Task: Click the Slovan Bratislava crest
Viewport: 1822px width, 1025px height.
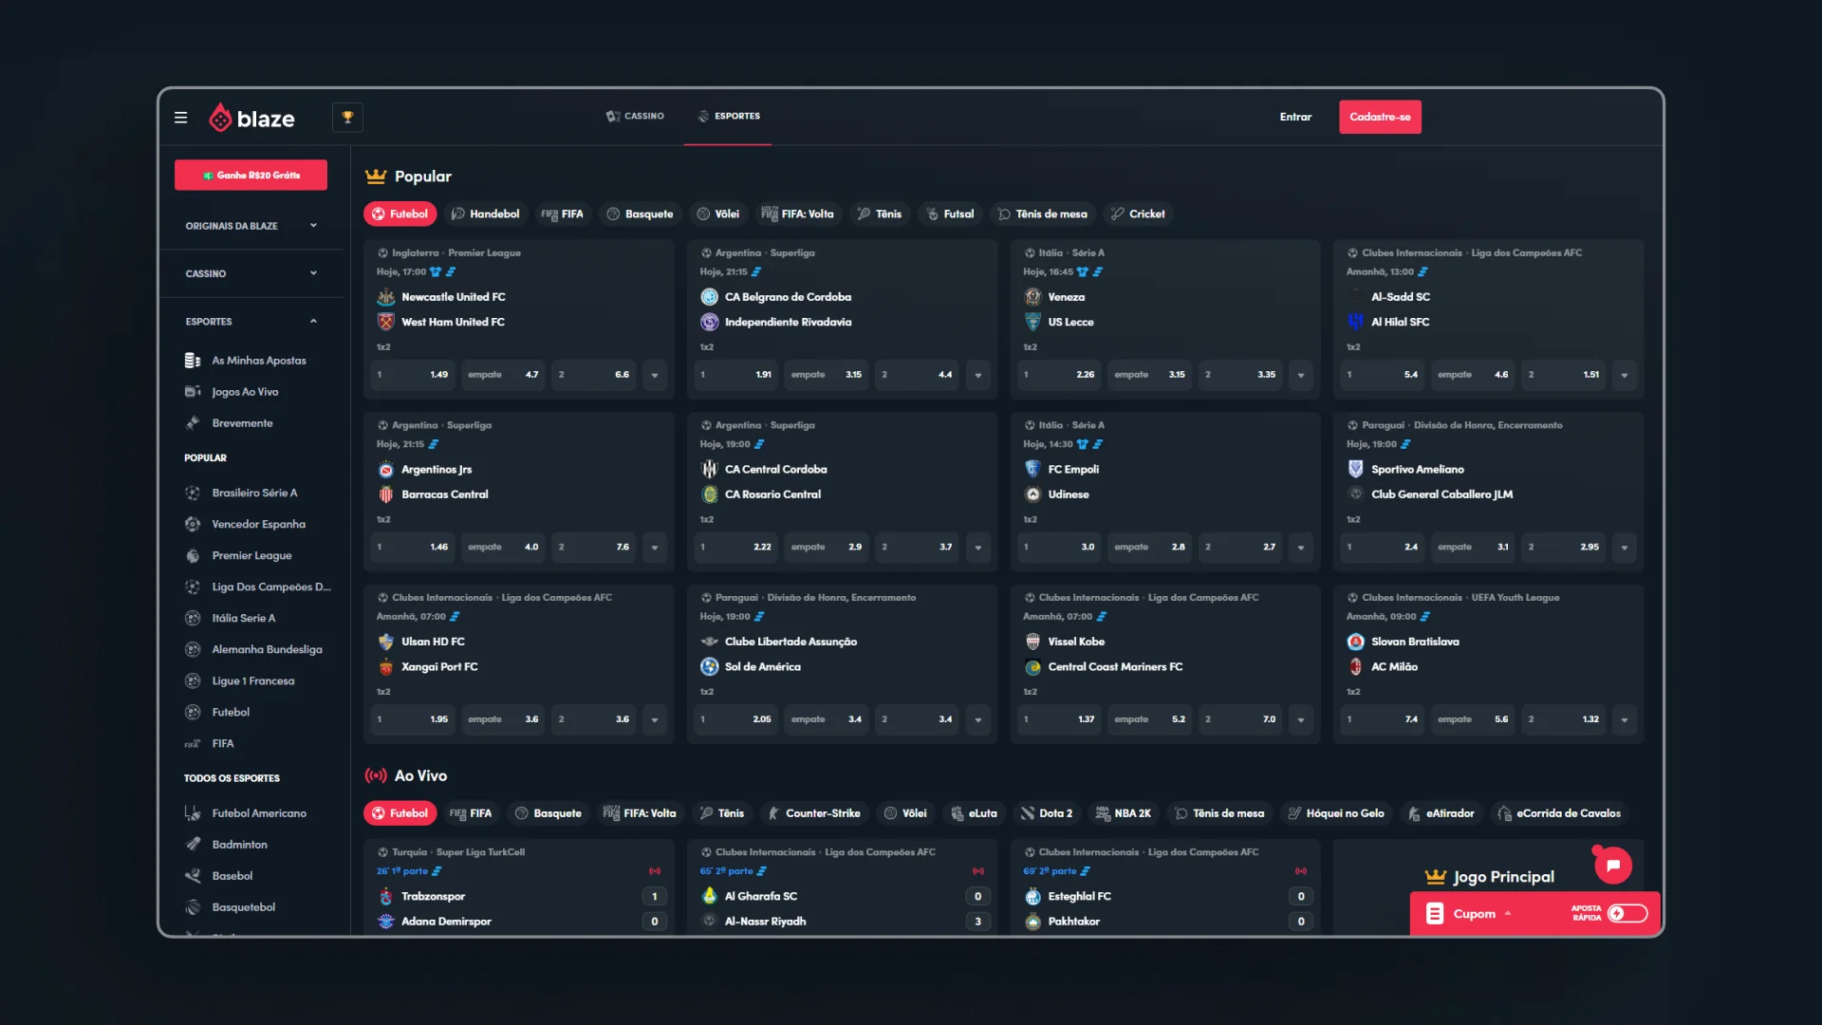Action: (x=1356, y=642)
